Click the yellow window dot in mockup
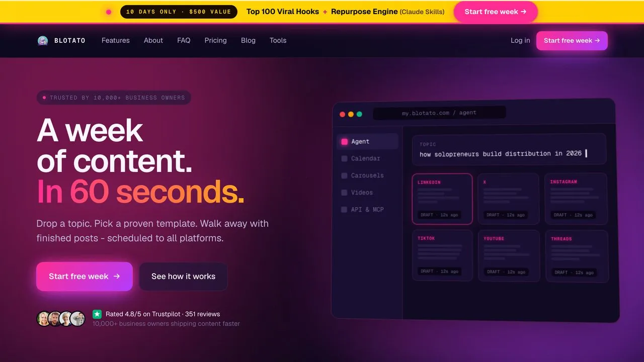Screen dimensions: 644x362 point(351,114)
